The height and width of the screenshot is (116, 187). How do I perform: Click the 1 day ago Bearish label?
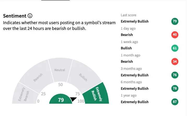(127, 35)
